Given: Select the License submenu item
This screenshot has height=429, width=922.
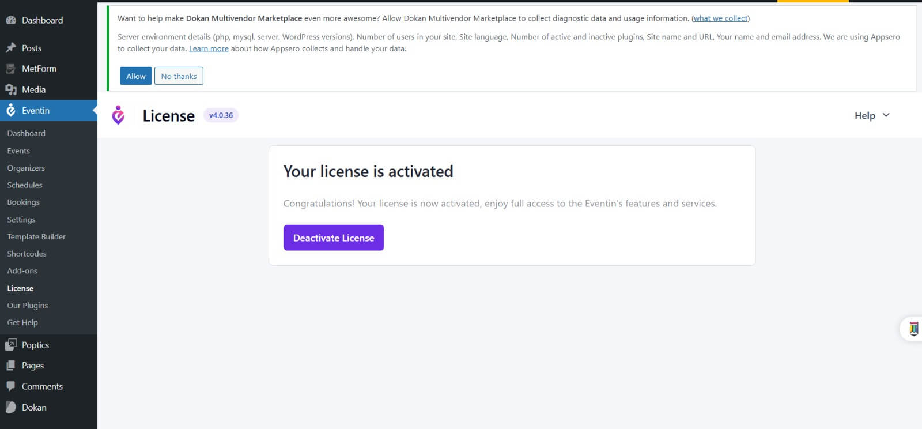Looking at the screenshot, I should point(20,288).
